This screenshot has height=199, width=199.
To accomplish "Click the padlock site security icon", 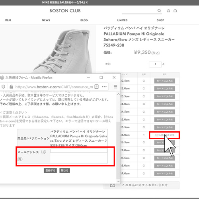I will click(11, 87).
